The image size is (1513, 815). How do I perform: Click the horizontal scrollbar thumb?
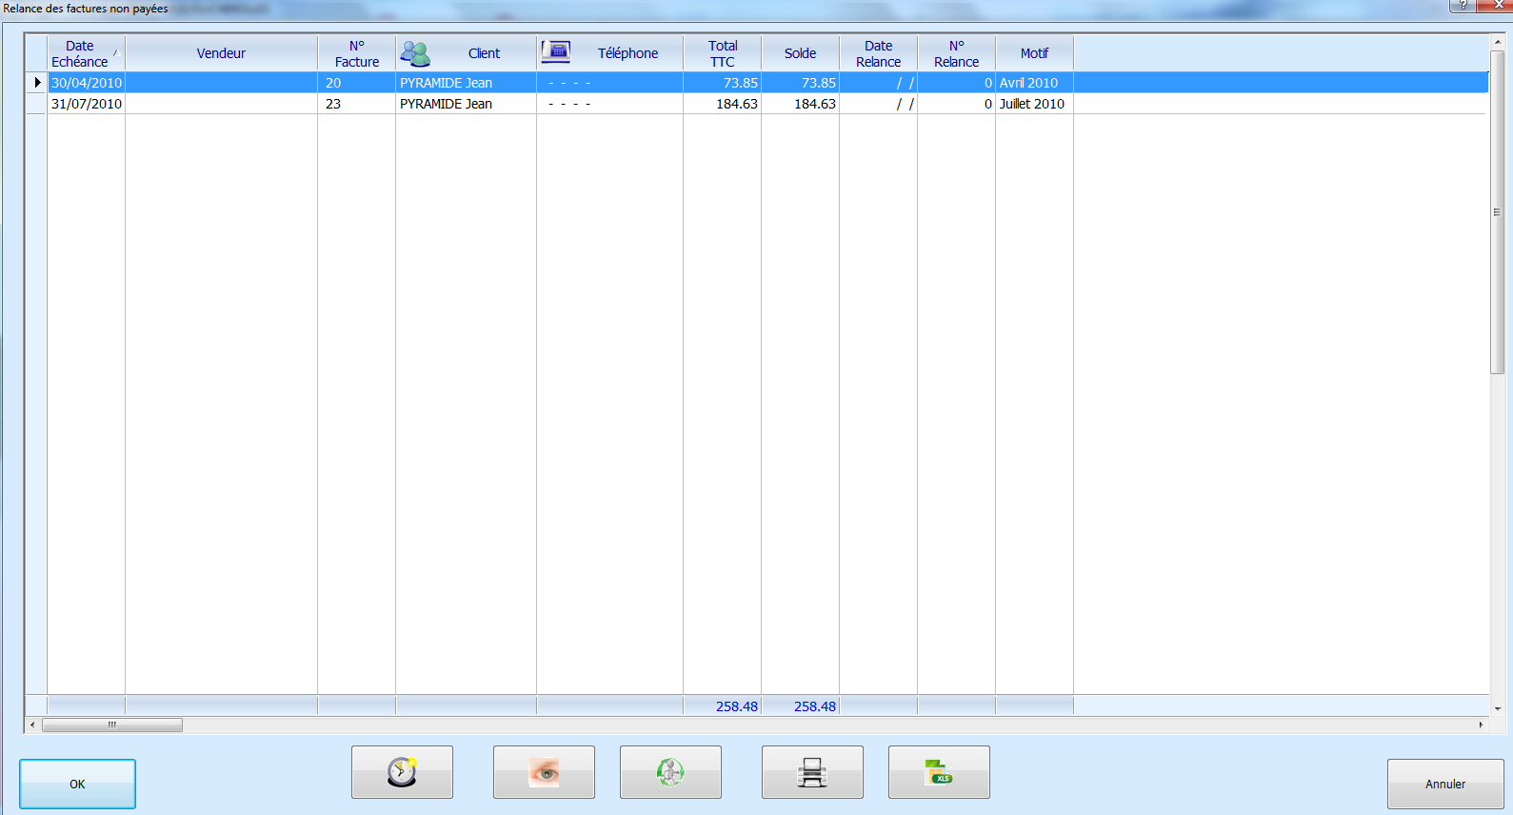[x=112, y=726]
